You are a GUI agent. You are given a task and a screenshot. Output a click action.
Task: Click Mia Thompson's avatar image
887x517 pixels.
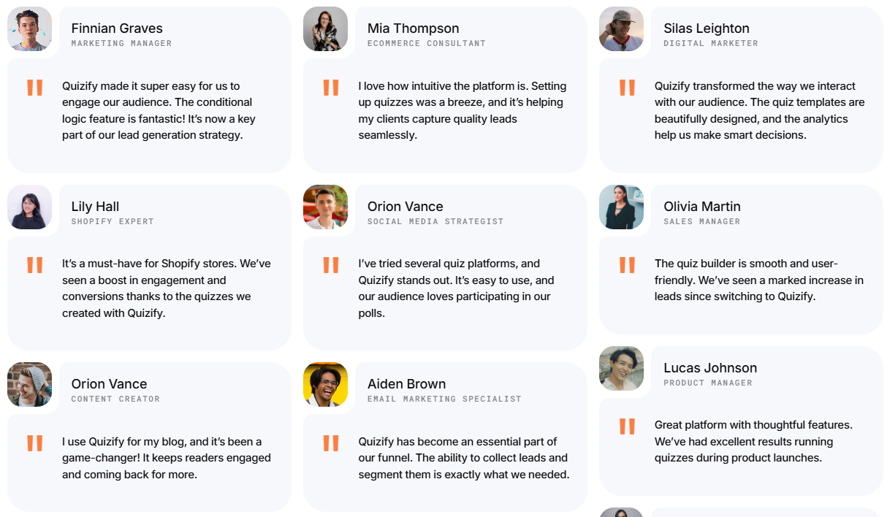coord(326,29)
